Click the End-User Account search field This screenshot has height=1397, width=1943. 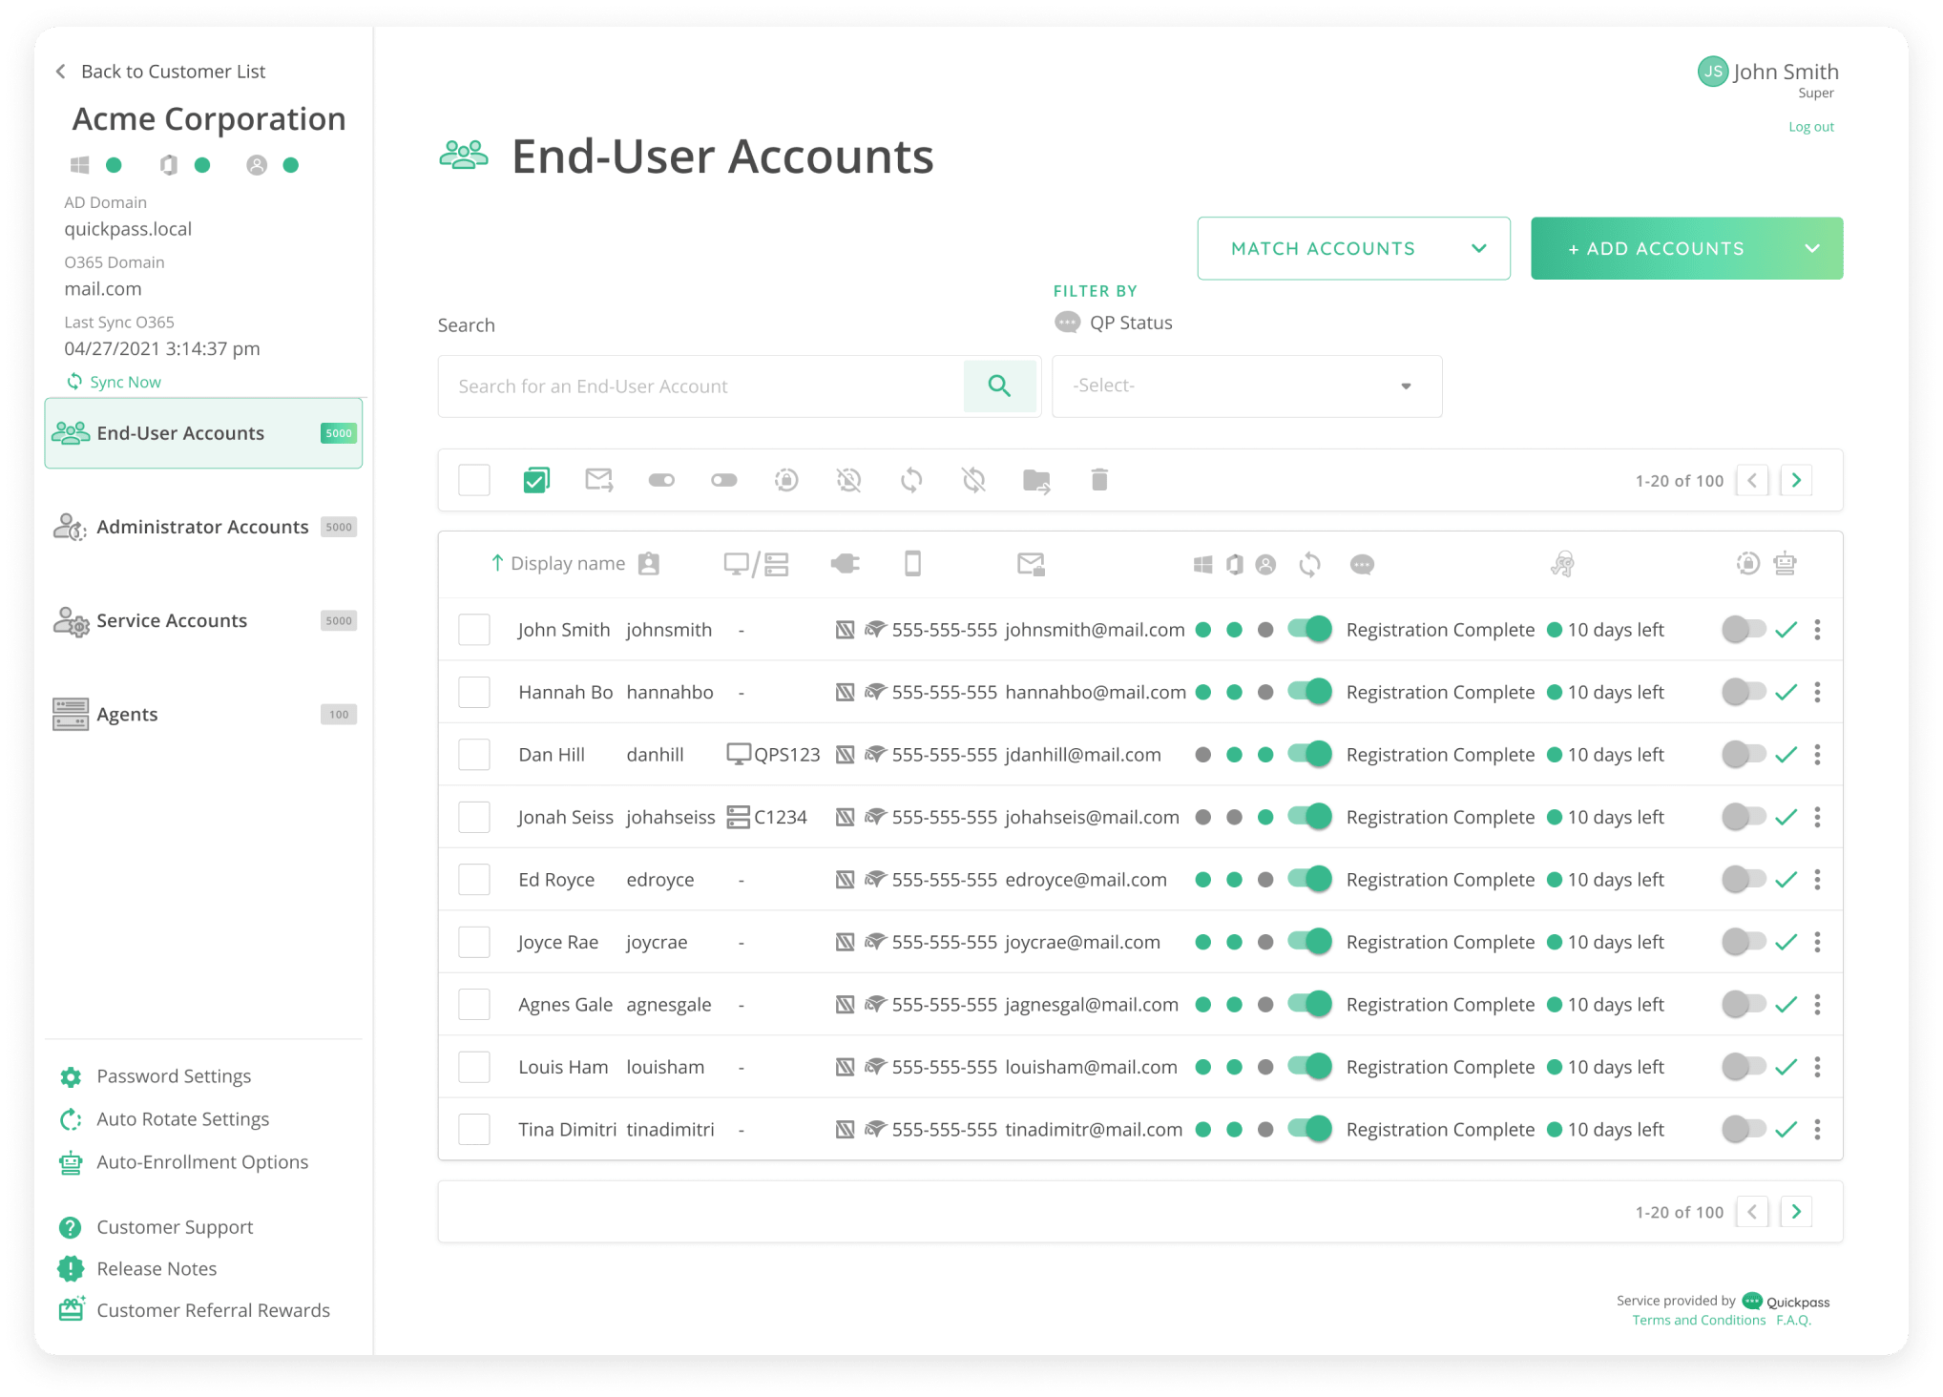(x=701, y=386)
